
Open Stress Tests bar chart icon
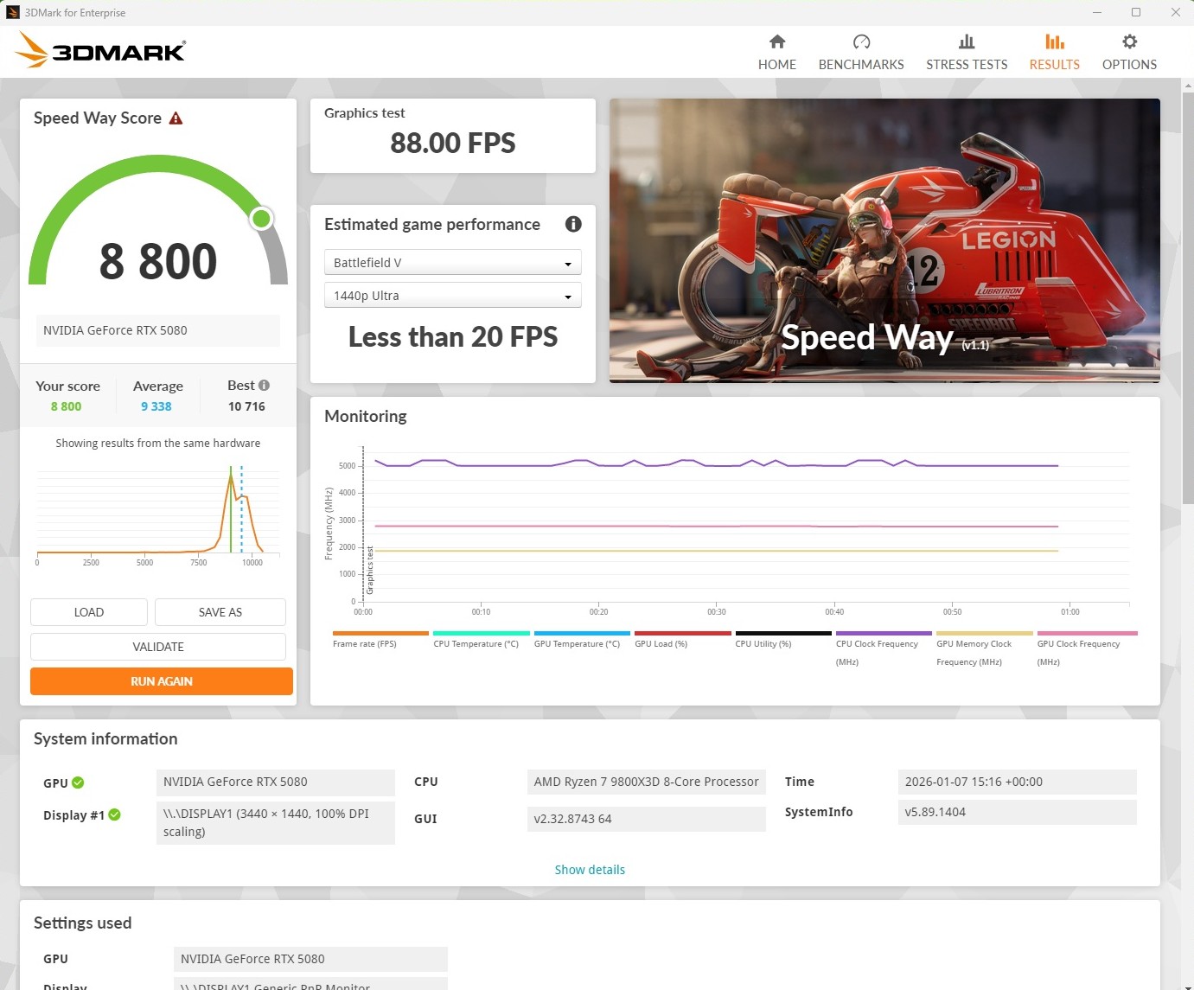pos(966,42)
